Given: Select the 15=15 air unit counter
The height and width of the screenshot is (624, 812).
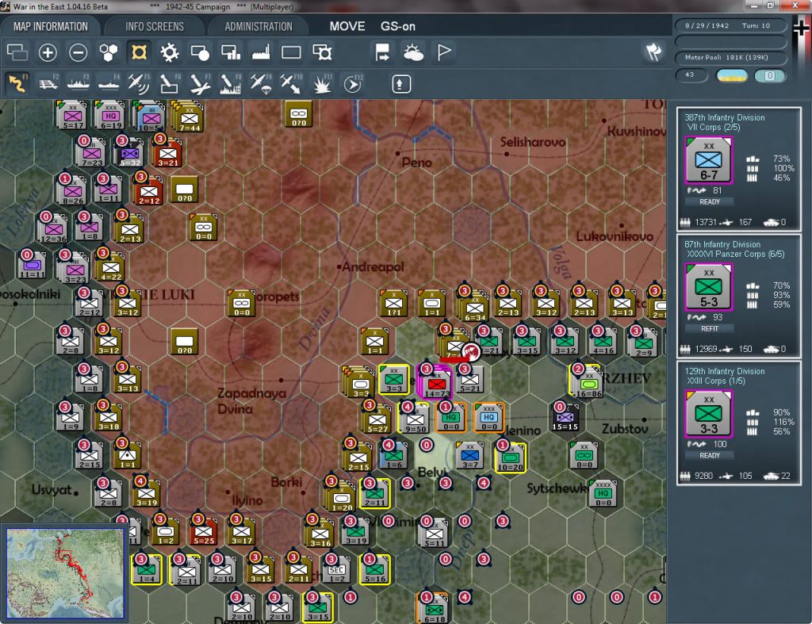Looking at the screenshot, I should click(565, 418).
